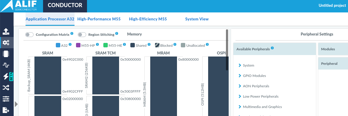Click the Blocked striped swatch
This screenshot has width=348, height=116.
click(157, 45)
